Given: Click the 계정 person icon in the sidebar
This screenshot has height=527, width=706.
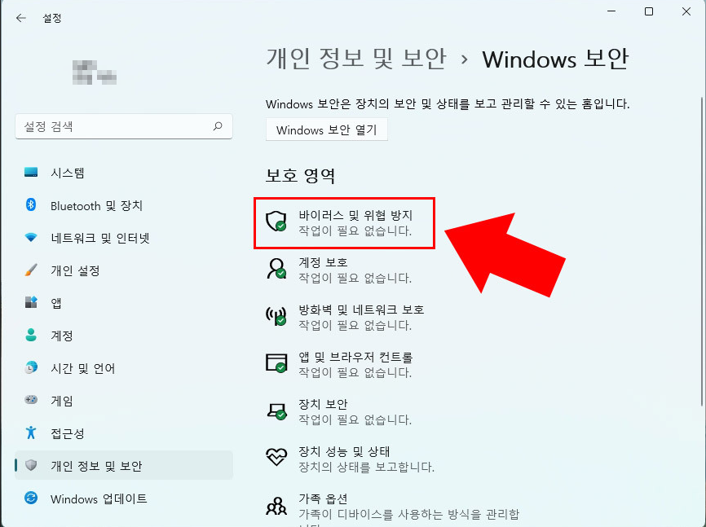Looking at the screenshot, I should (31, 335).
